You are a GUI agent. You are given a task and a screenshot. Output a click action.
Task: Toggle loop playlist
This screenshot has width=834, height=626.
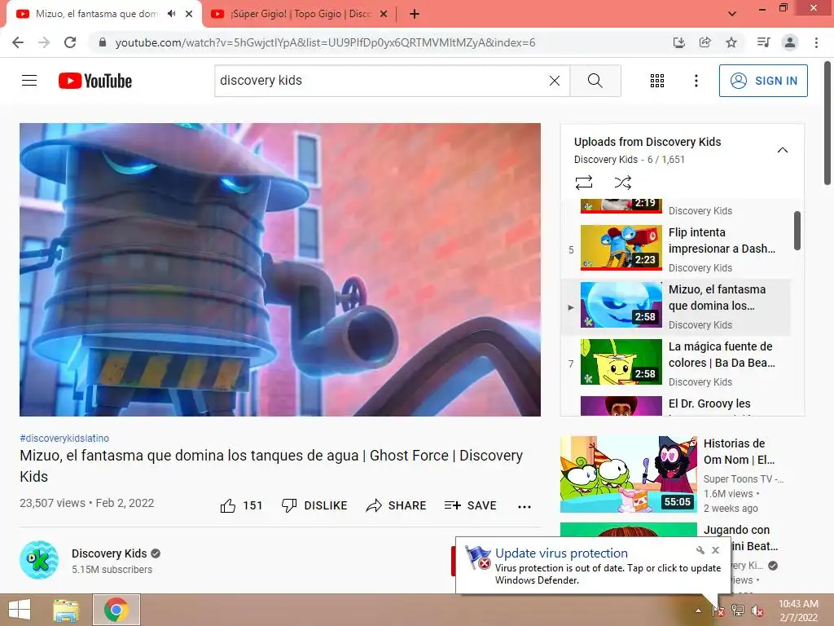(x=583, y=183)
